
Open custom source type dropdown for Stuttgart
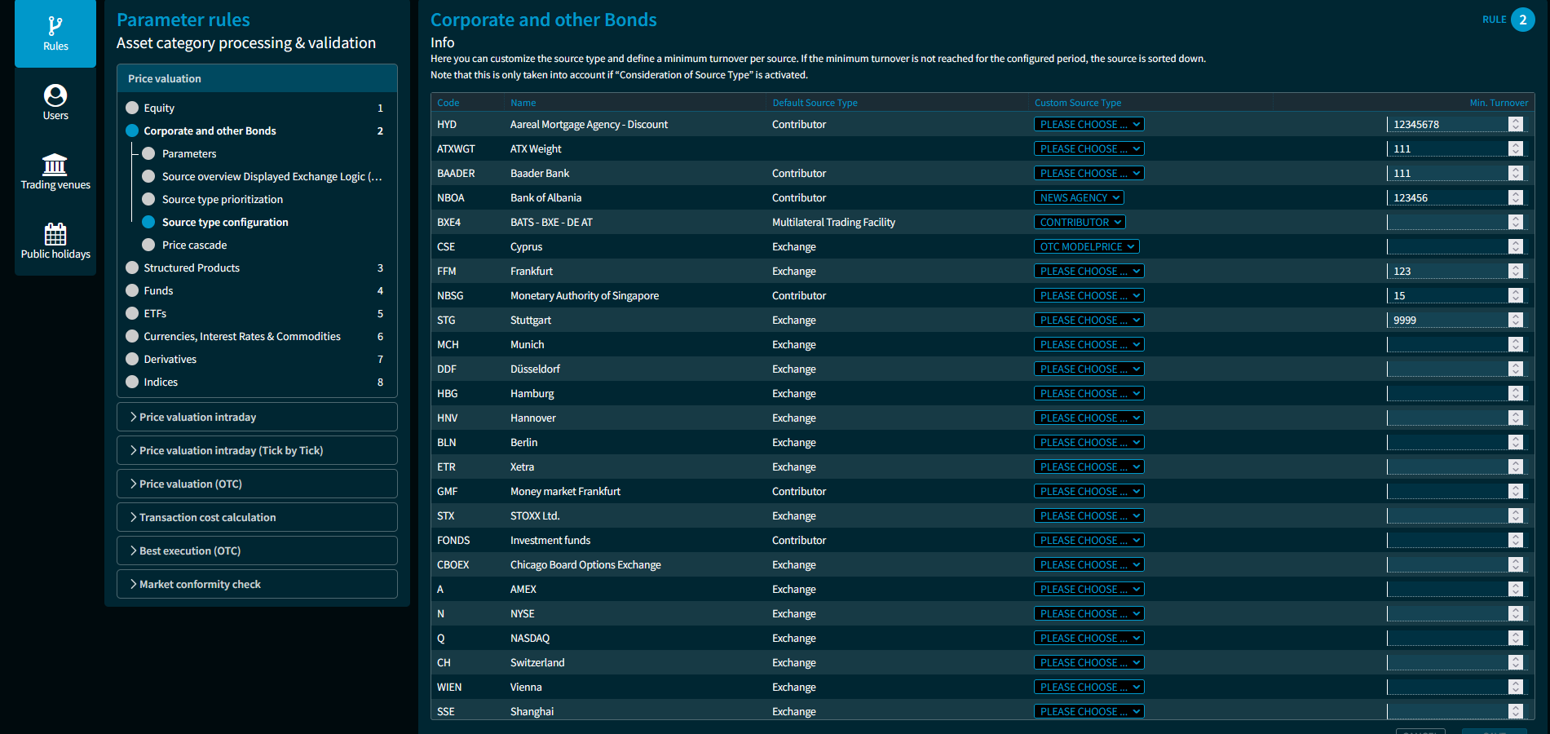1089,320
